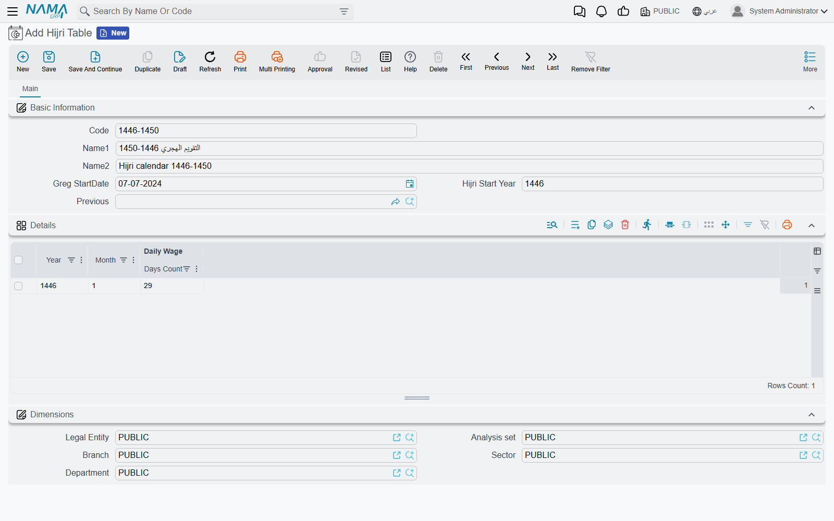Go to the Next record
Viewport: 834px width, 521px height.
point(528,61)
